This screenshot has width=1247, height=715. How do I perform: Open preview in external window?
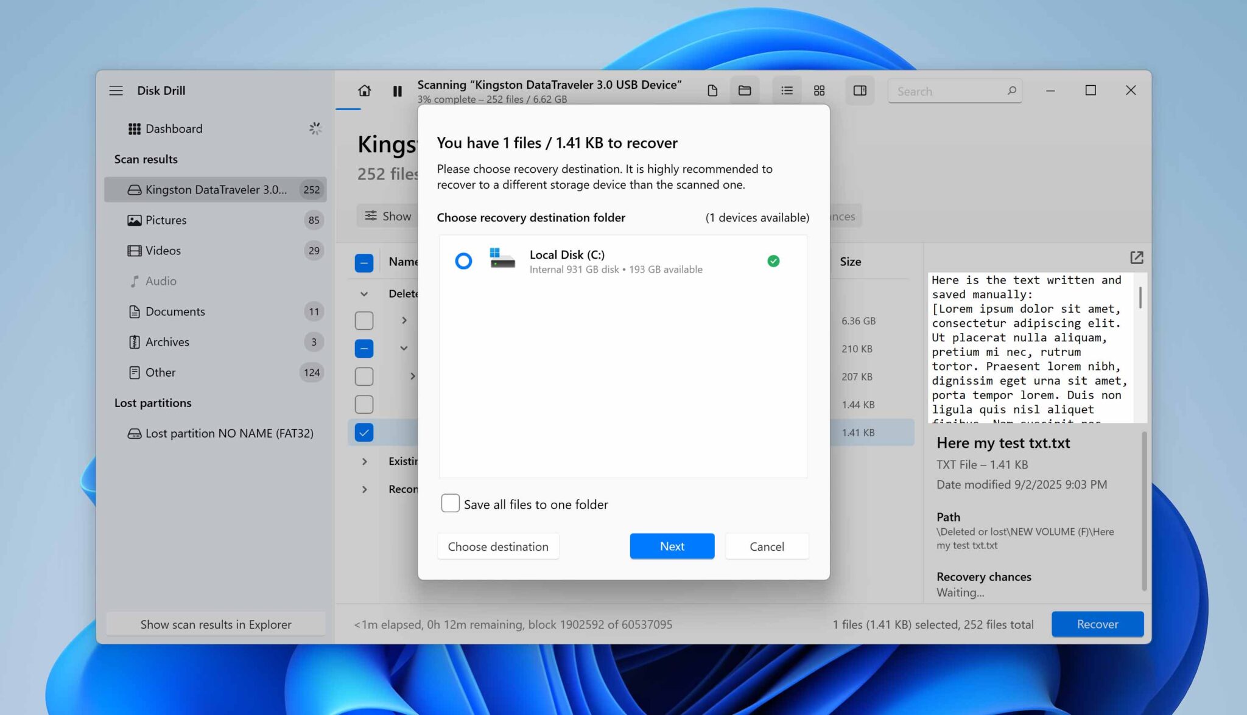[1137, 257]
